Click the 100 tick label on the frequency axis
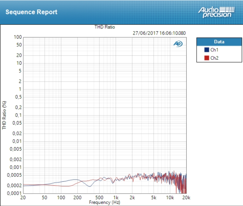The image size is (243, 206). click(61, 198)
